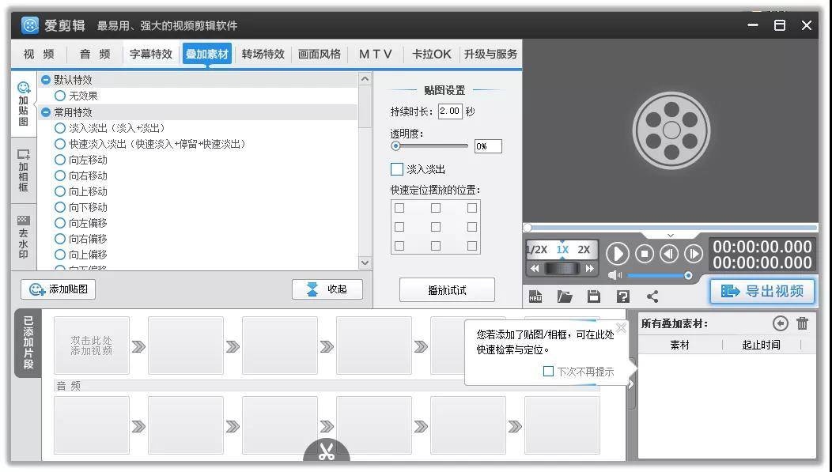Open the 升级与服务 tab
The image size is (832, 472).
click(490, 54)
